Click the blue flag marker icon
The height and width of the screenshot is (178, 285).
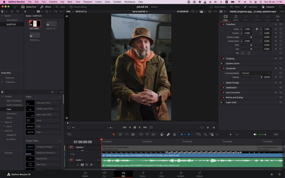point(182,134)
